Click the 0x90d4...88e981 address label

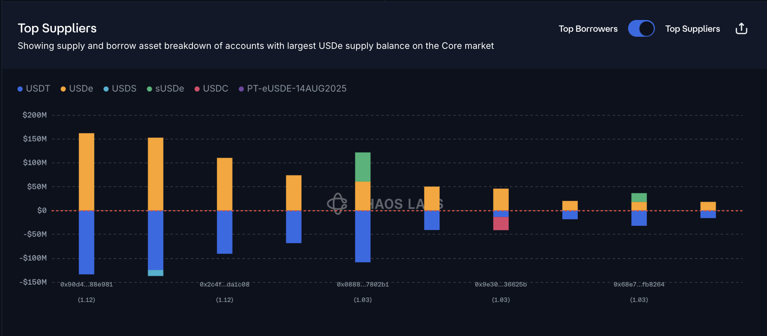pyautogui.click(x=86, y=284)
